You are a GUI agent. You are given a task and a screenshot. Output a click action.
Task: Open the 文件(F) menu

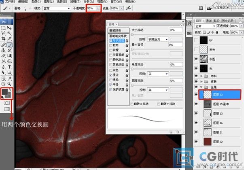10,2
